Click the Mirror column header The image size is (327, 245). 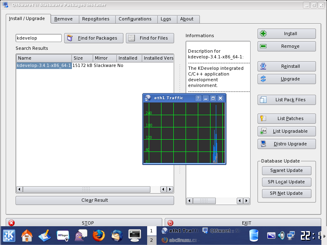105,58
